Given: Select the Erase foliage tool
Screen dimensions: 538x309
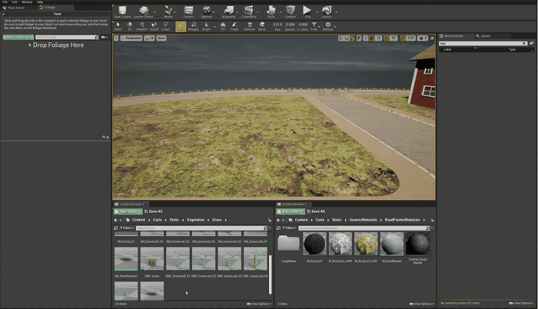Looking at the screenshot, I should coord(235,26).
